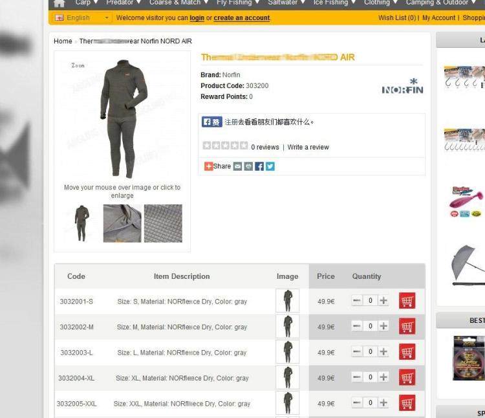The height and width of the screenshot is (418, 485).
Task: Expand the Predator menu dropdown
Action: point(123,3)
